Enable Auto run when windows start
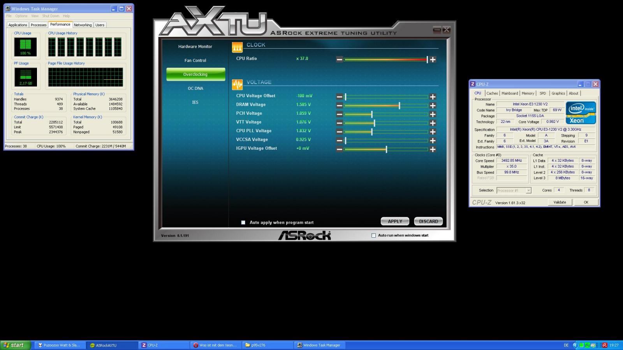Screen dimensions: 623x350 (374, 235)
